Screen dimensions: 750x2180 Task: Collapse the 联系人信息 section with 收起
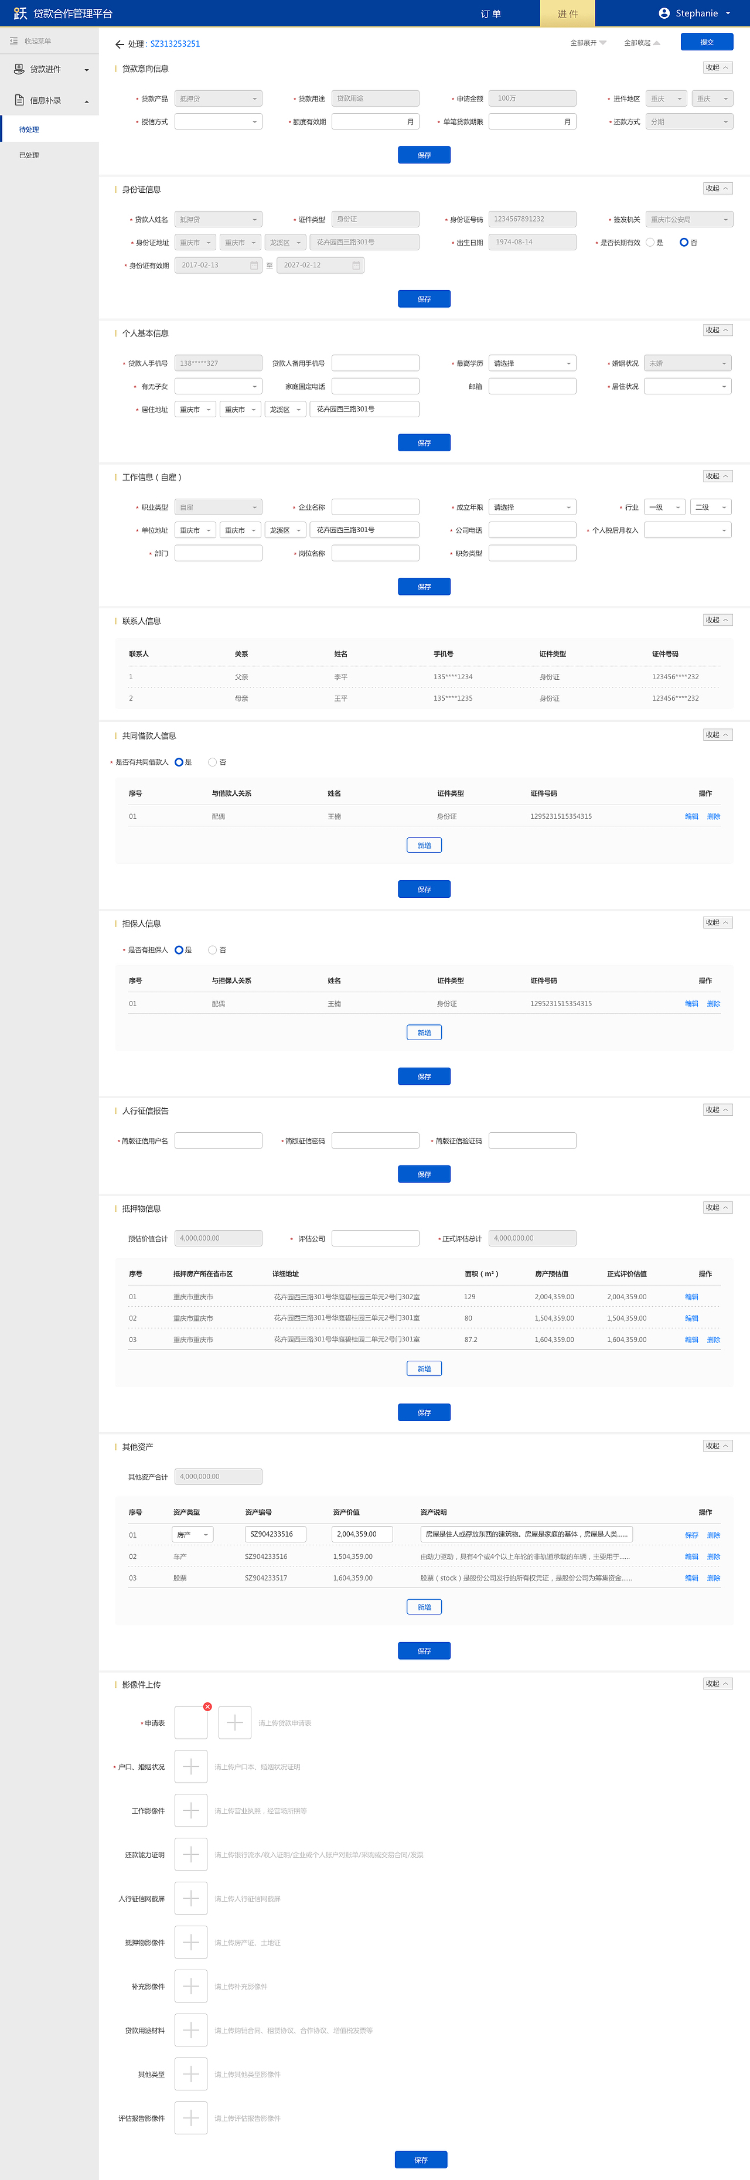[x=718, y=621]
